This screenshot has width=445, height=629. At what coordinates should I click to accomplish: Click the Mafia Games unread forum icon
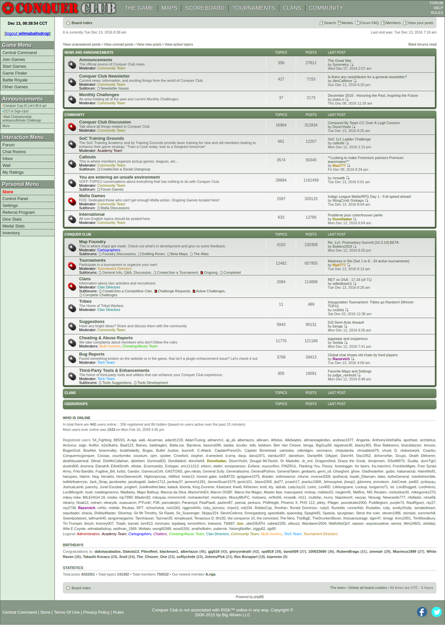click(72, 201)
